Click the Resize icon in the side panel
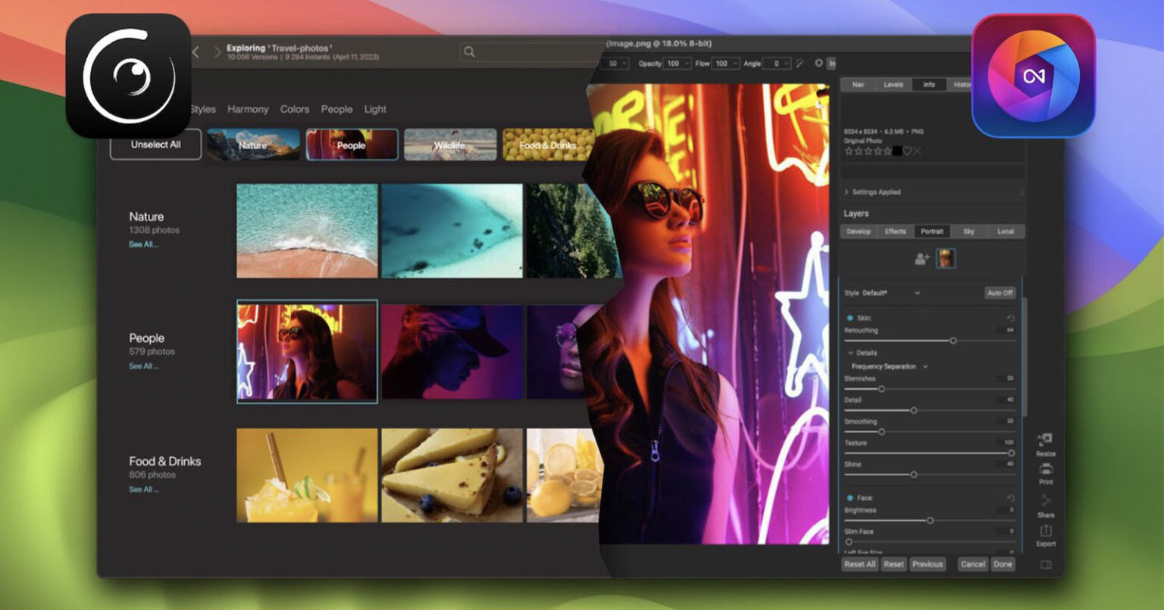 1046,439
